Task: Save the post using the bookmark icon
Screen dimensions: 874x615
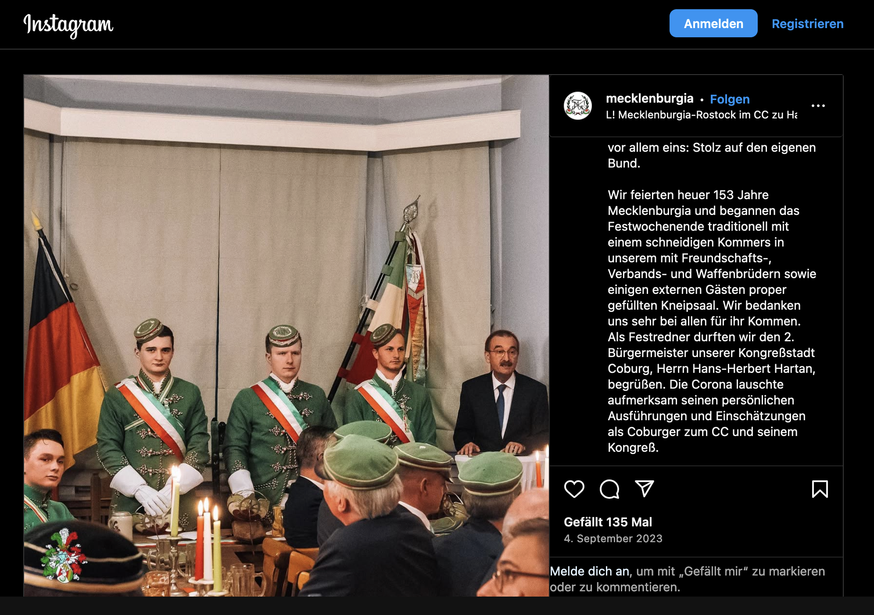Action: pos(820,489)
